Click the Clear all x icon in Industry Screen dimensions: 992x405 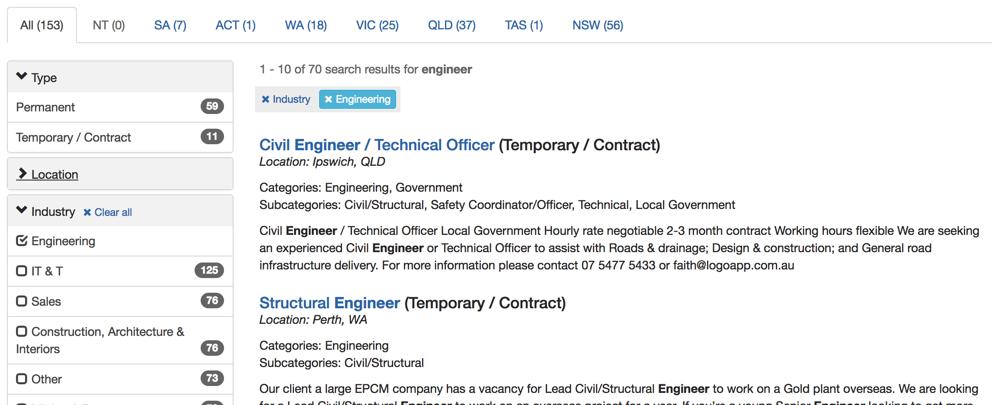pyautogui.click(x=87, y=212)
